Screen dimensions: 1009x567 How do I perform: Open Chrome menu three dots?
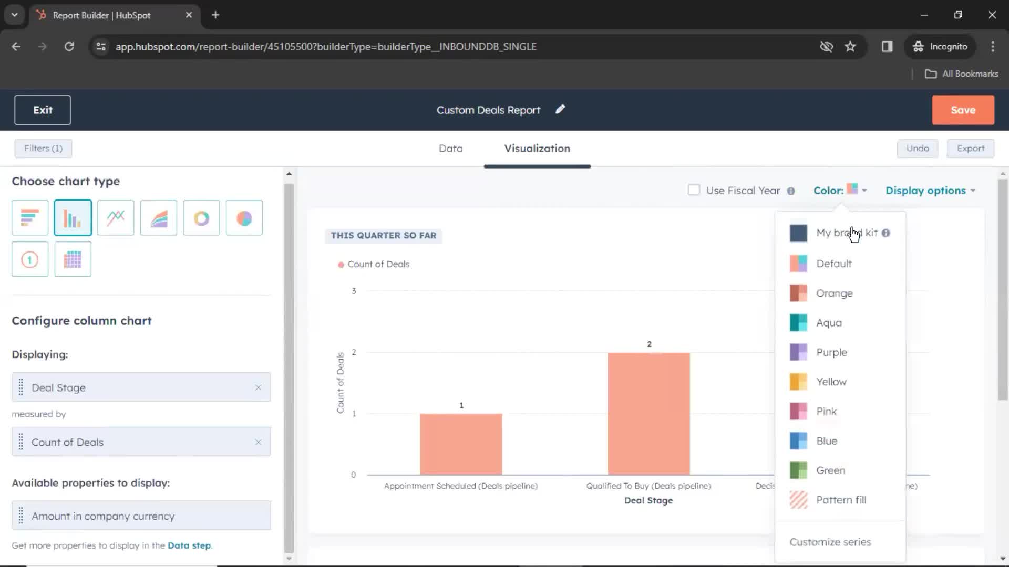coord(993,47)
